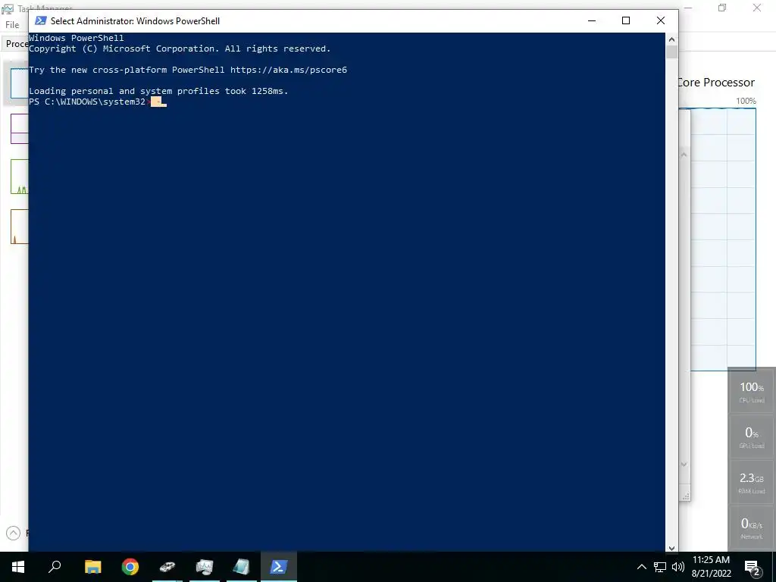776x582 pixels.
Task: Click the PowerShell scrollbar thumb
Action: pos(671,52)
